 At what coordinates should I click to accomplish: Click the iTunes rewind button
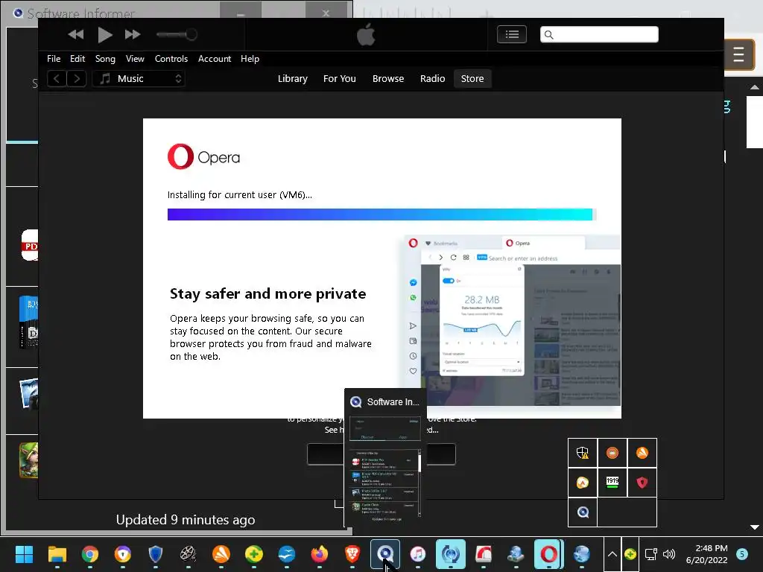click(75, 34)
